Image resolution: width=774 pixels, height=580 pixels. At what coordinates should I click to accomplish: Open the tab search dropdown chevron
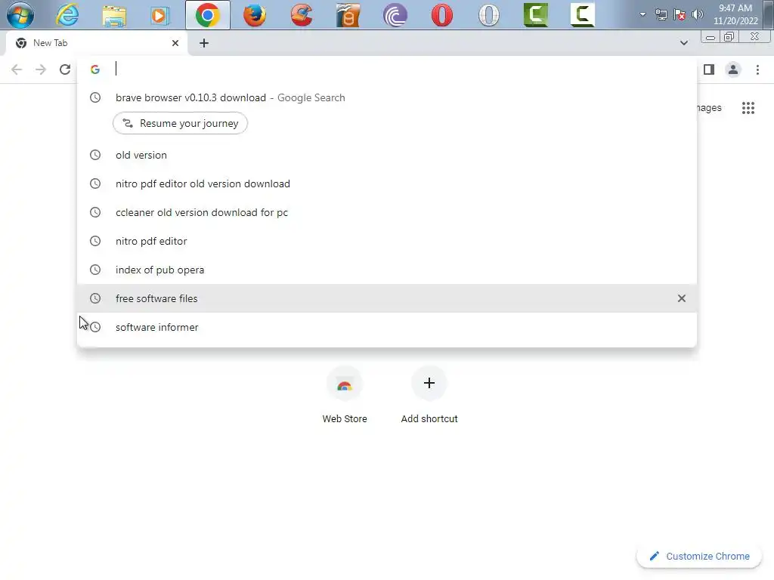coord(683,43)
